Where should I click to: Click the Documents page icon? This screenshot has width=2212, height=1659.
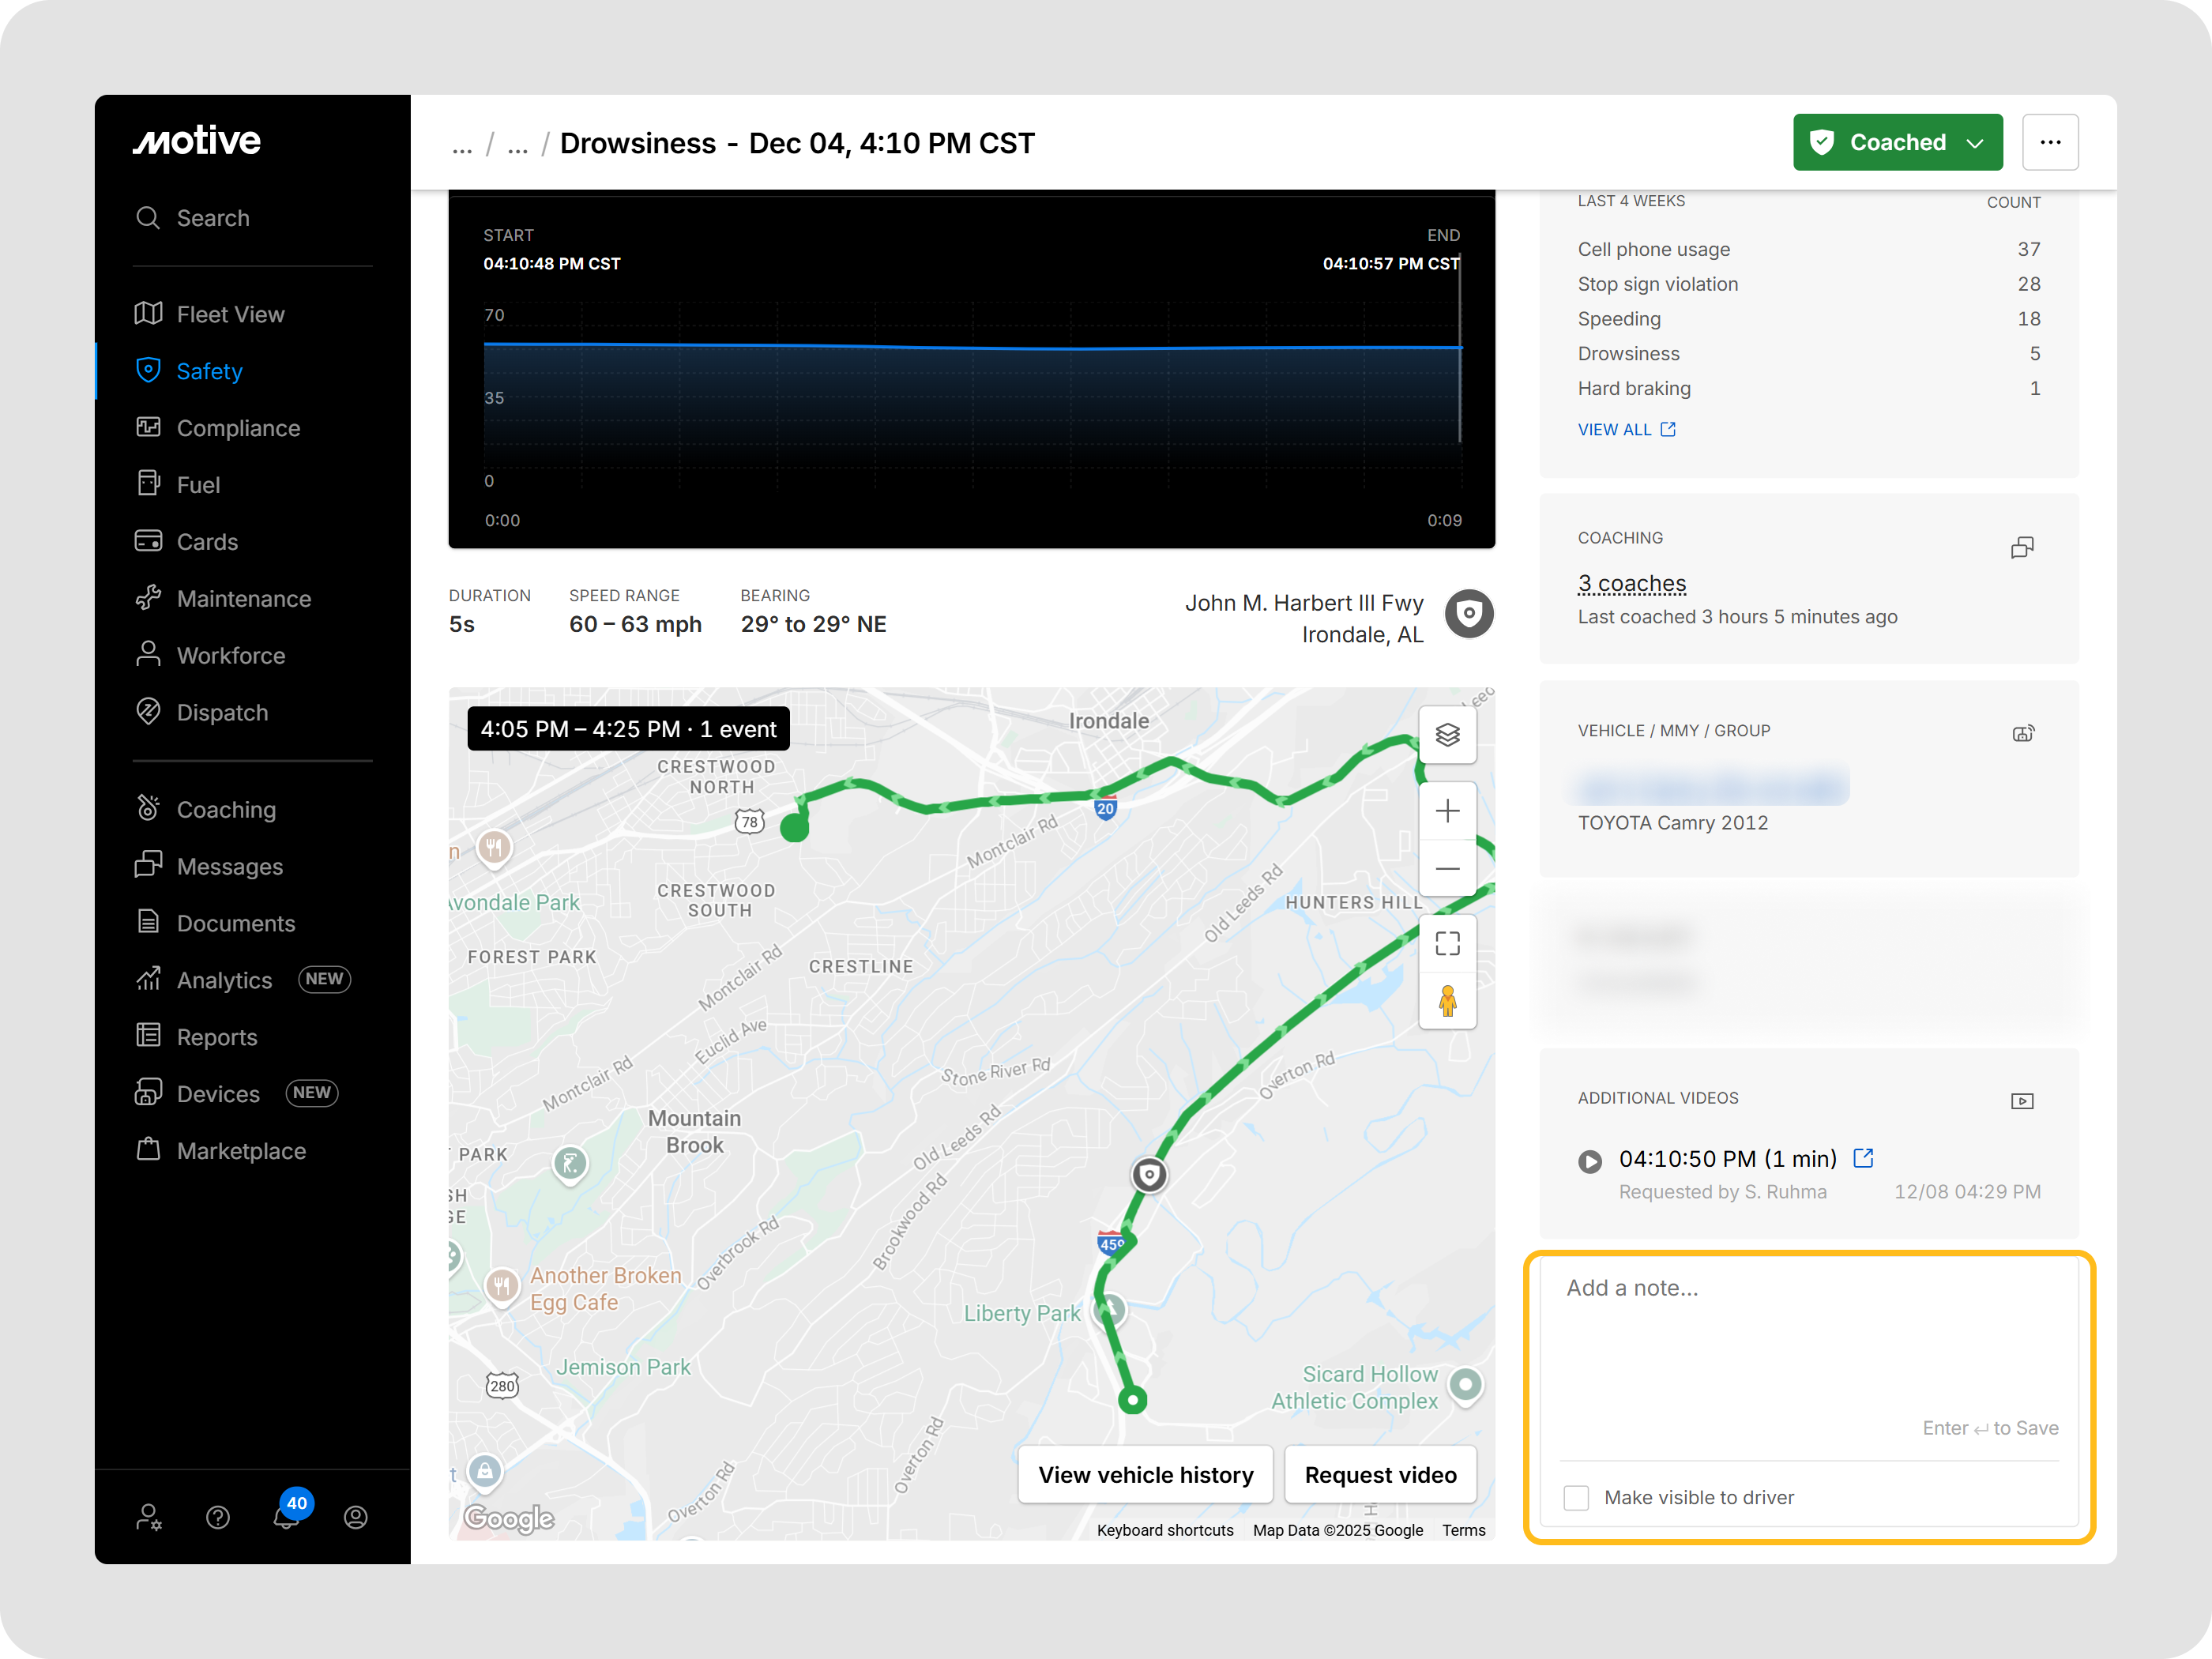[148, 921]
